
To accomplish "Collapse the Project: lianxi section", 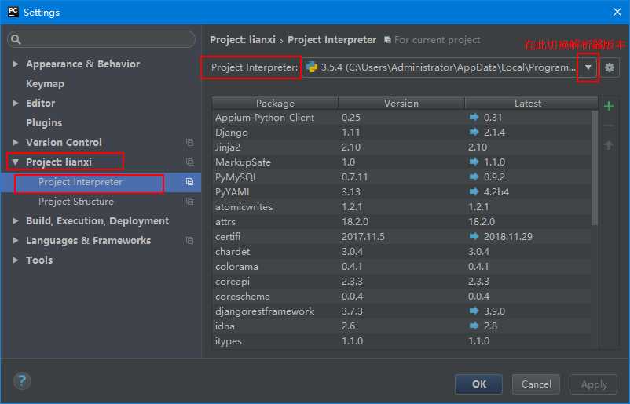I will (15, 162).
